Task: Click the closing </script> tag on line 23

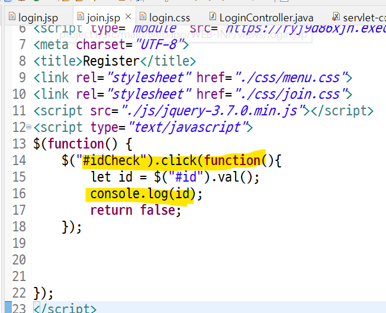Action: point(65,309)
